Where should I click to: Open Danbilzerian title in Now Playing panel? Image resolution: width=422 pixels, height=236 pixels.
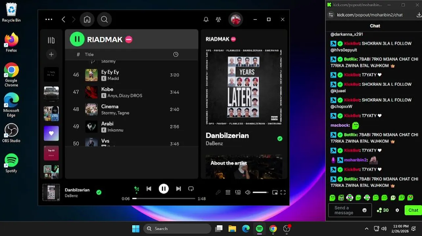point(227,135)
